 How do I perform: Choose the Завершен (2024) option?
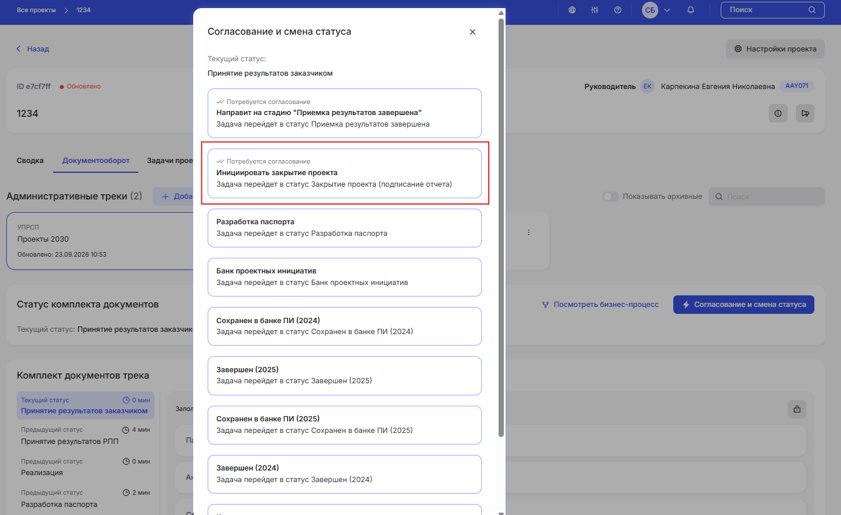point(345,474)
